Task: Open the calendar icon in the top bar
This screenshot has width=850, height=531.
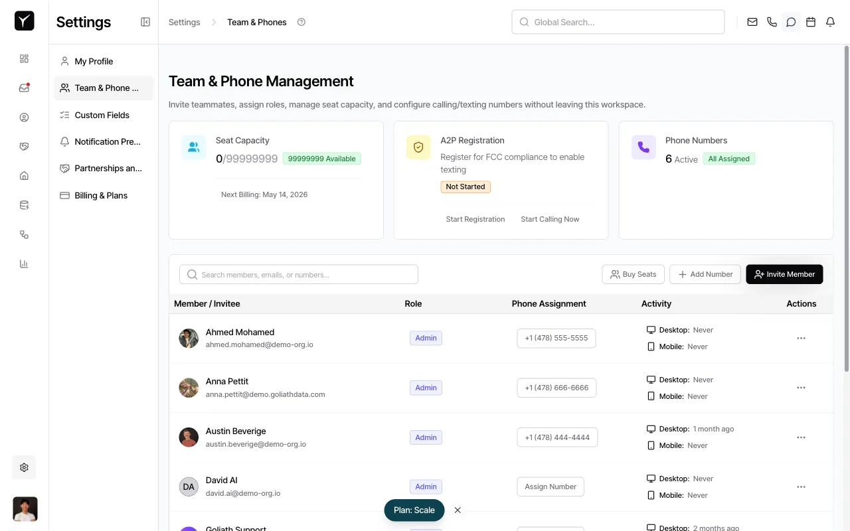Action: point(811,22)
